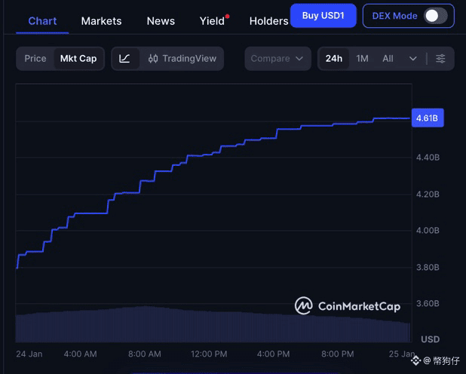The width and height of the screenshot is (466, 374).
Task: Switch to the Markets tab
Action: coord(102,21)
